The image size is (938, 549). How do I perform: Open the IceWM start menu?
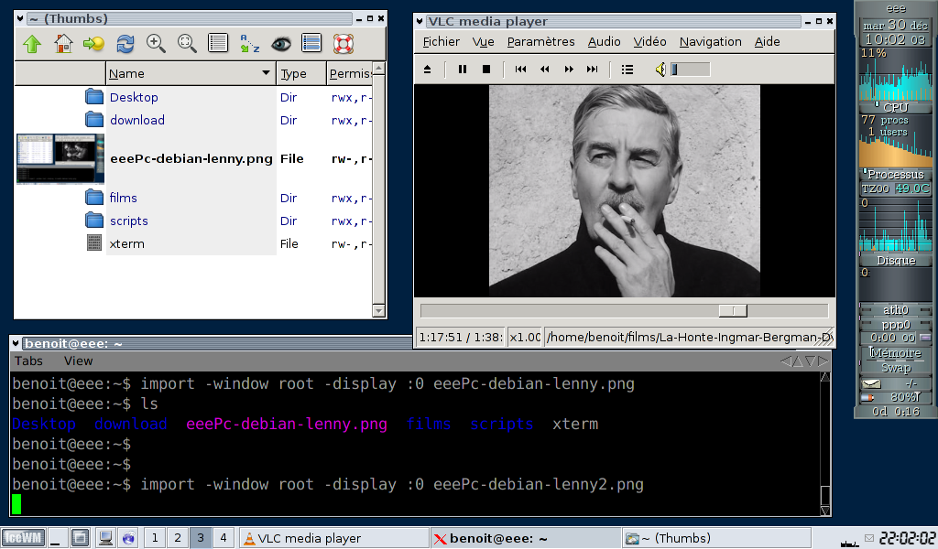point(23,538)
